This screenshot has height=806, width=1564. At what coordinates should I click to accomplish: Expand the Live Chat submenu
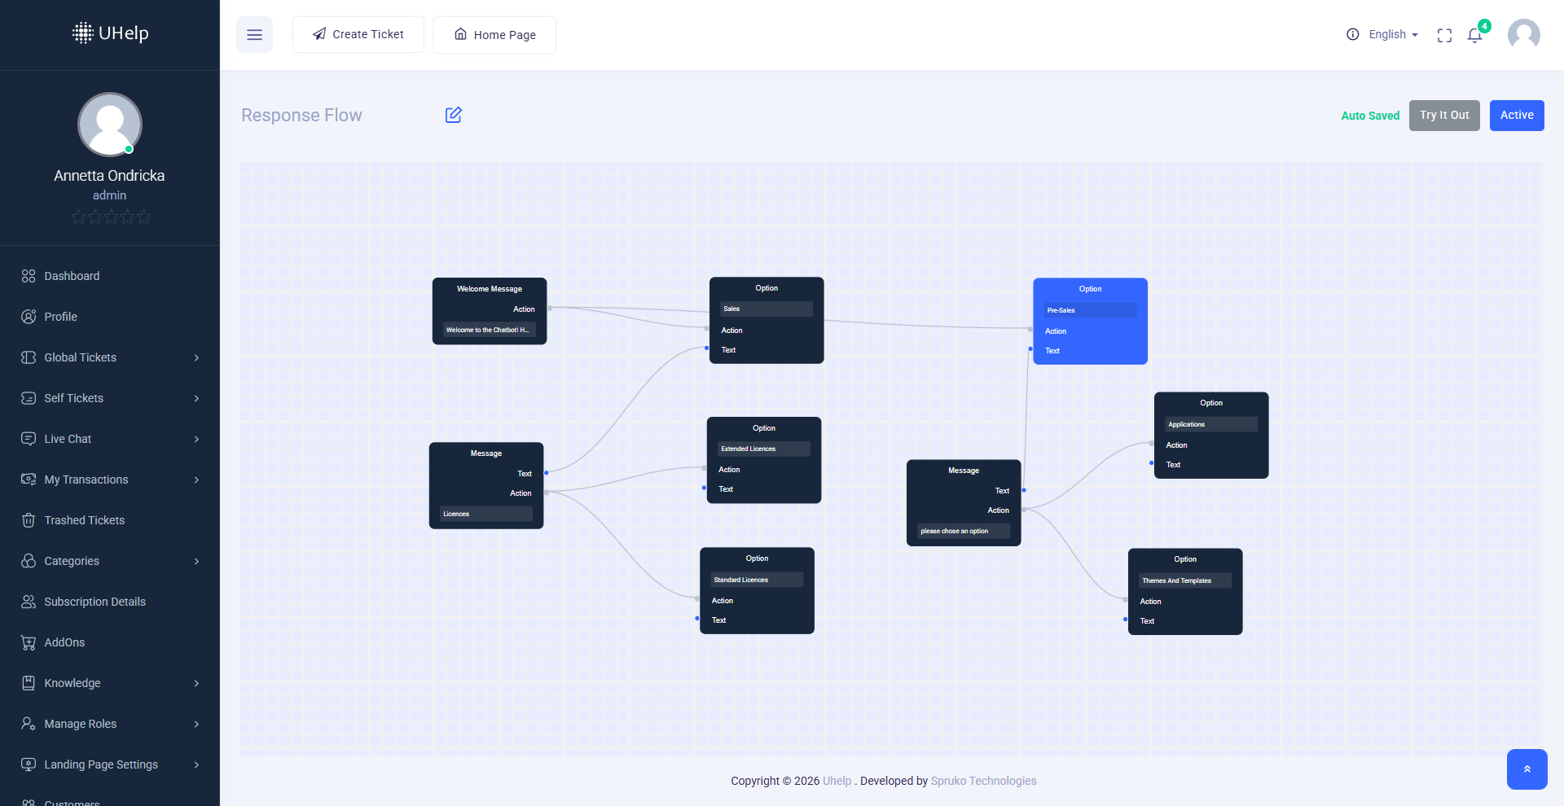(196, 439)
